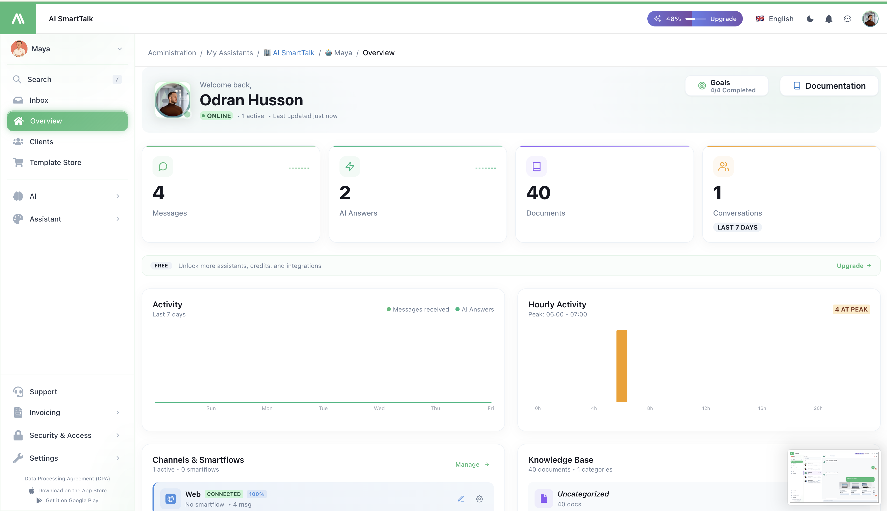The image size is (887, 511).
Task: Click the Settings wrench icon
Action: click(18, 458)
